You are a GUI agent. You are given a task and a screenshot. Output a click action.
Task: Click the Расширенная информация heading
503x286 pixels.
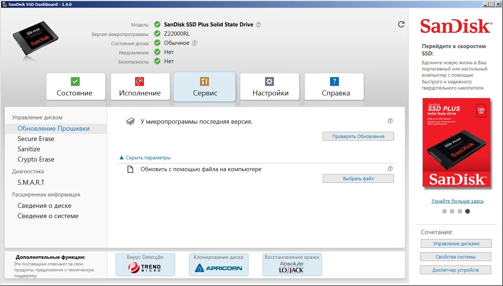[x=46, y=195]
